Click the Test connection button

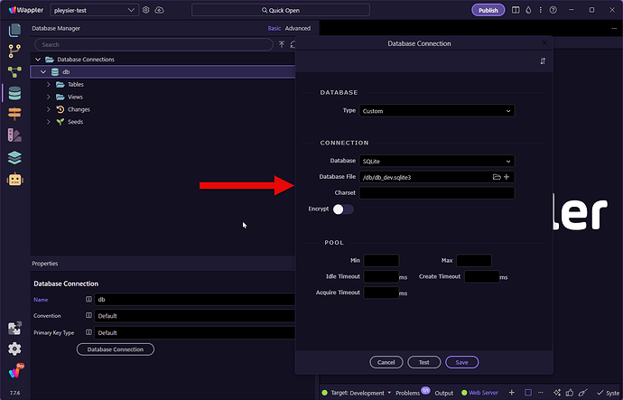click(x=423, y=362)
